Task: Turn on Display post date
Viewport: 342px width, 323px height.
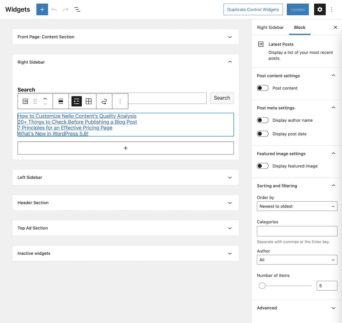Action: coord(263,134)
